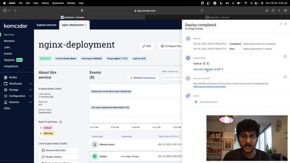290x163 pixels.
Task: Click the Critical best practices badge
Action: pyautogui.click(x=48, y=128)
